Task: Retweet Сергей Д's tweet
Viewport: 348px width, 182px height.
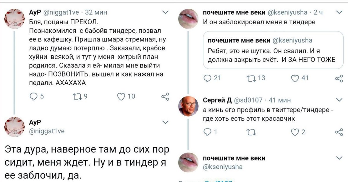Action: click(x=250, y=132)
